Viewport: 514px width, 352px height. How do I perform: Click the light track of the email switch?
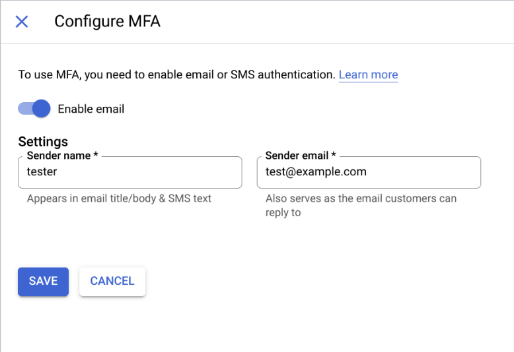24,109
